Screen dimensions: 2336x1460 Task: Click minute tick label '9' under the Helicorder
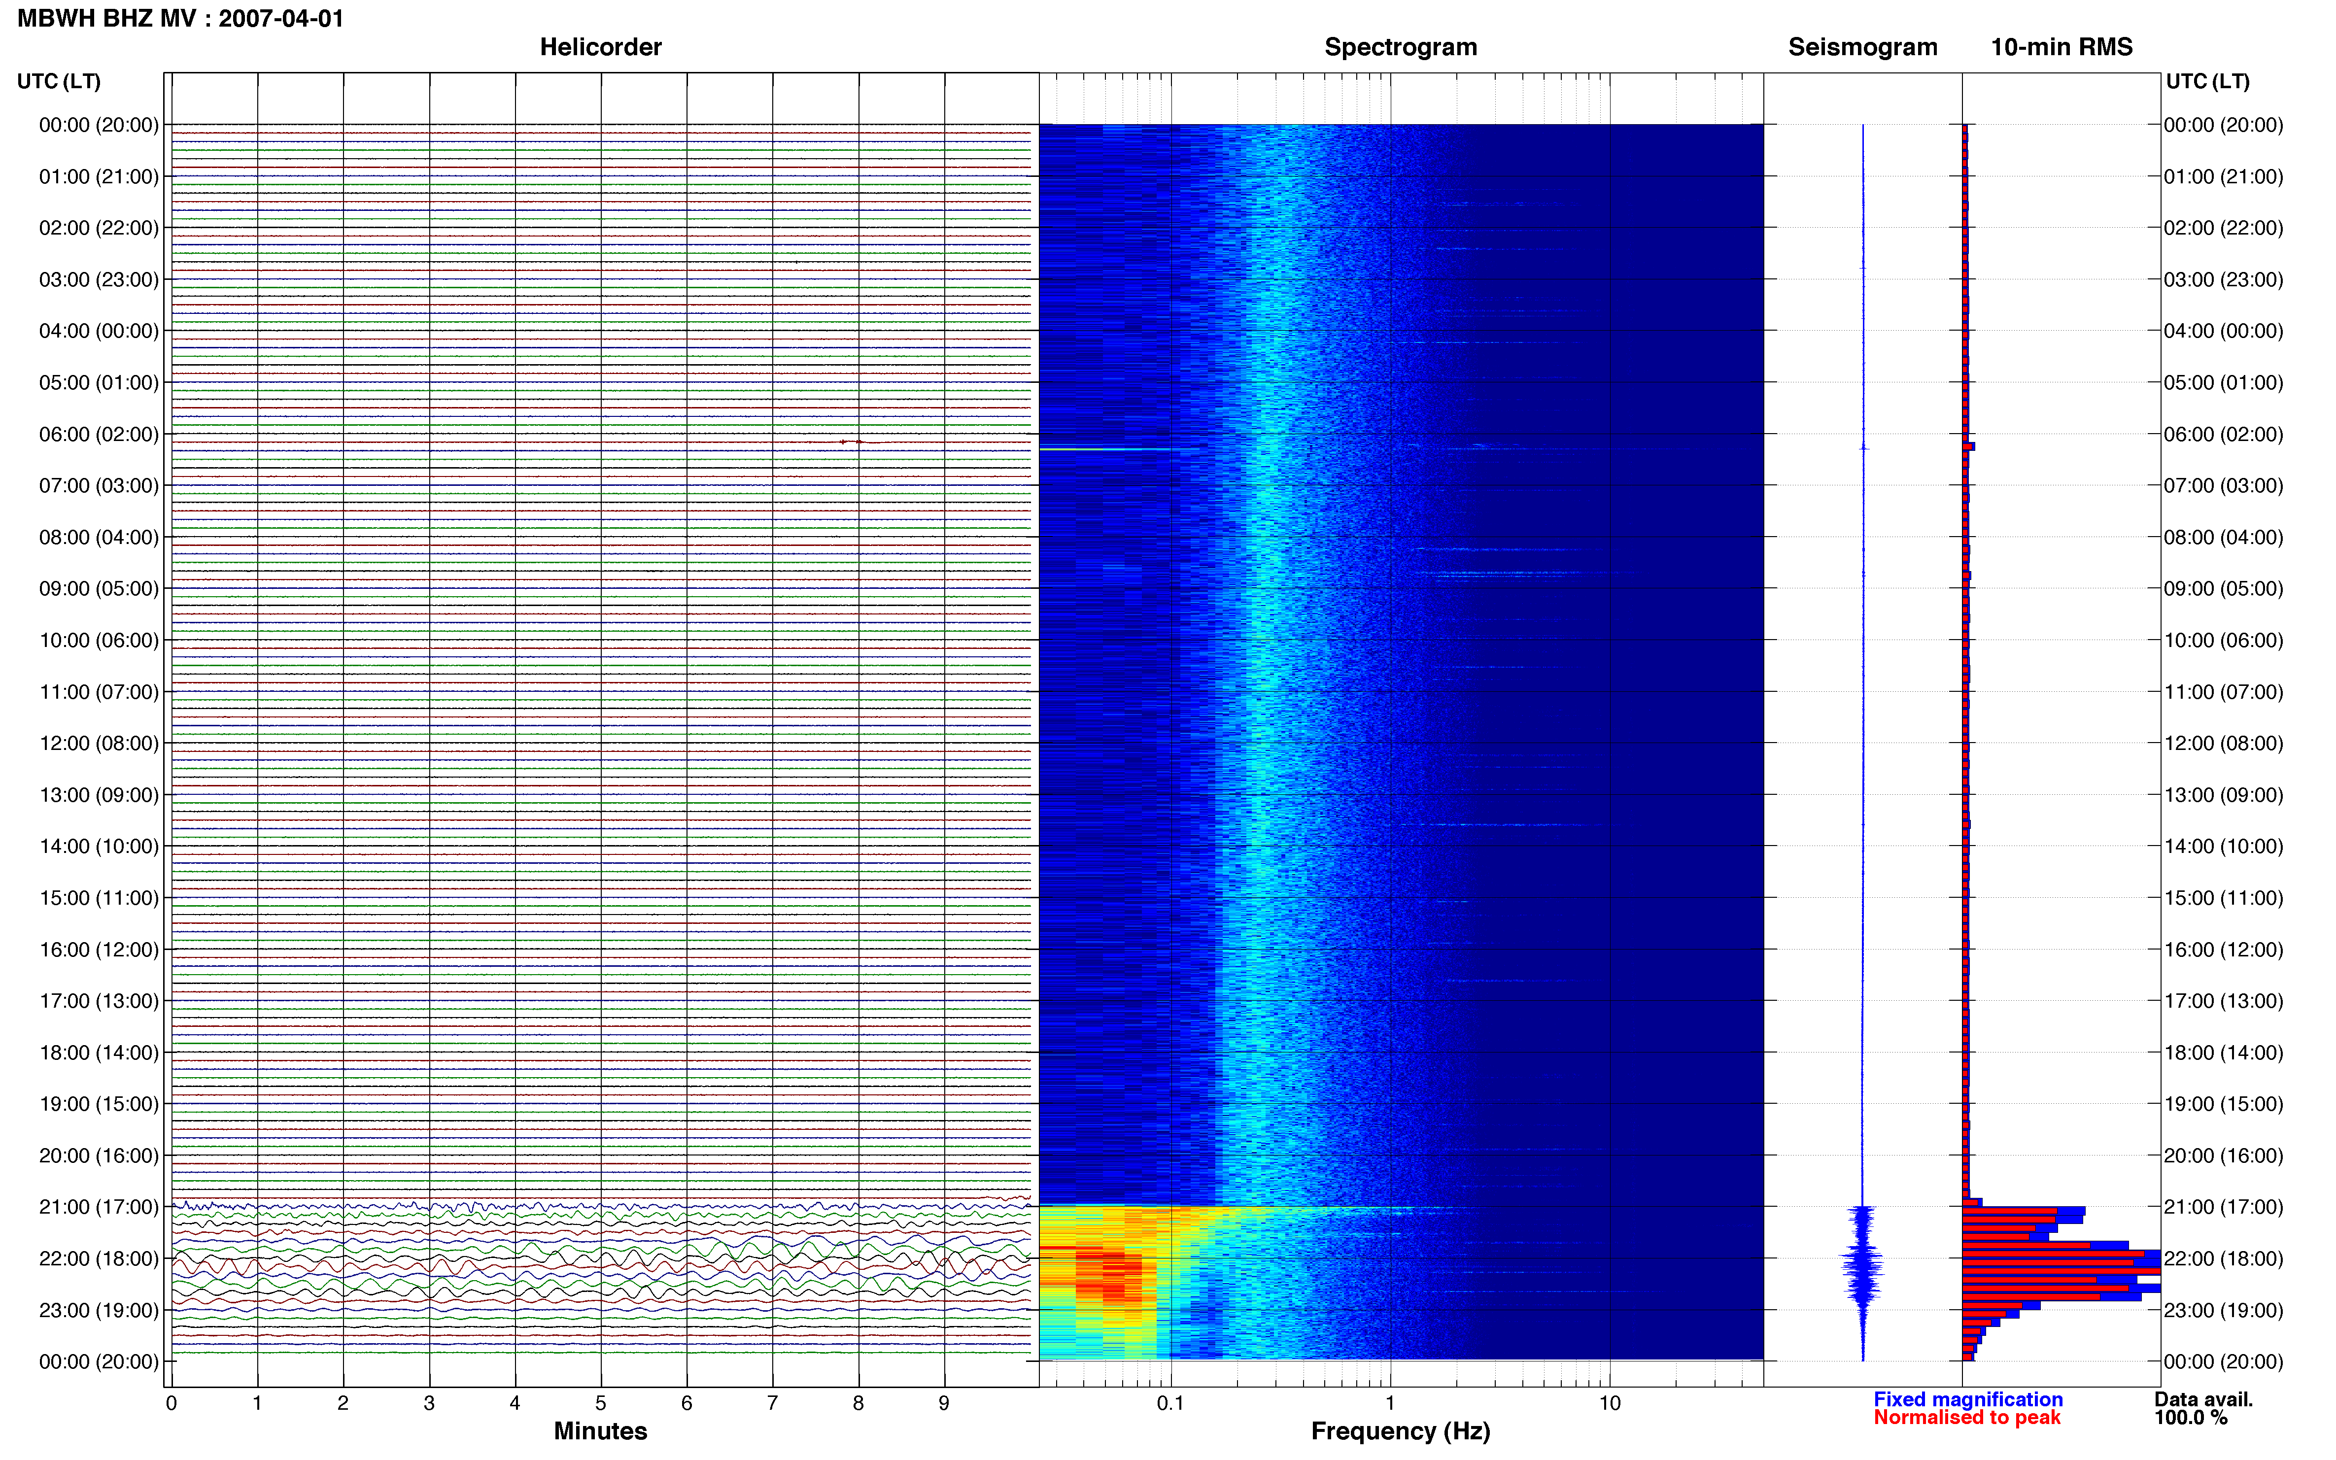click(944, 1403)
